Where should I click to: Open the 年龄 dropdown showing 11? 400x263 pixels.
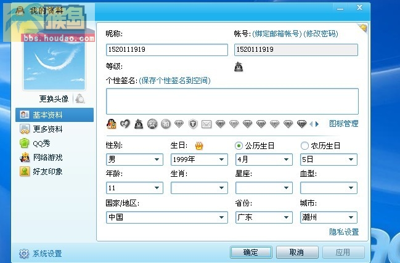pyautogui.click(x=134, y=188)
